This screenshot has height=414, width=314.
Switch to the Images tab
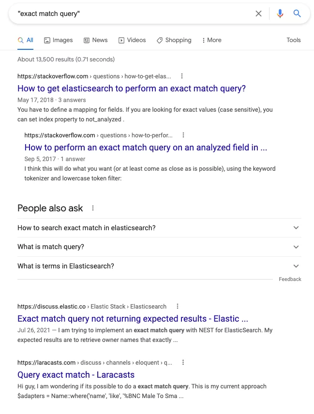(58, 40)
